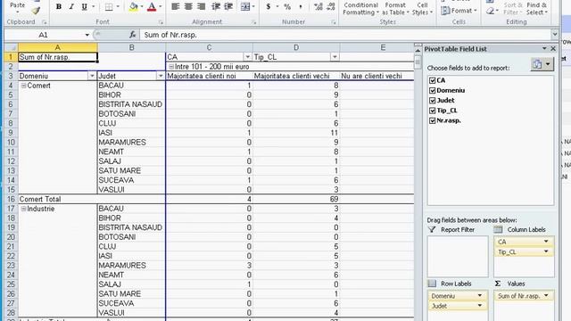Uncheck the Judet field checkbox
Image resolution: width=571 pixels, height=321 pixels.
pyautogui.click(x=432, y=101)
